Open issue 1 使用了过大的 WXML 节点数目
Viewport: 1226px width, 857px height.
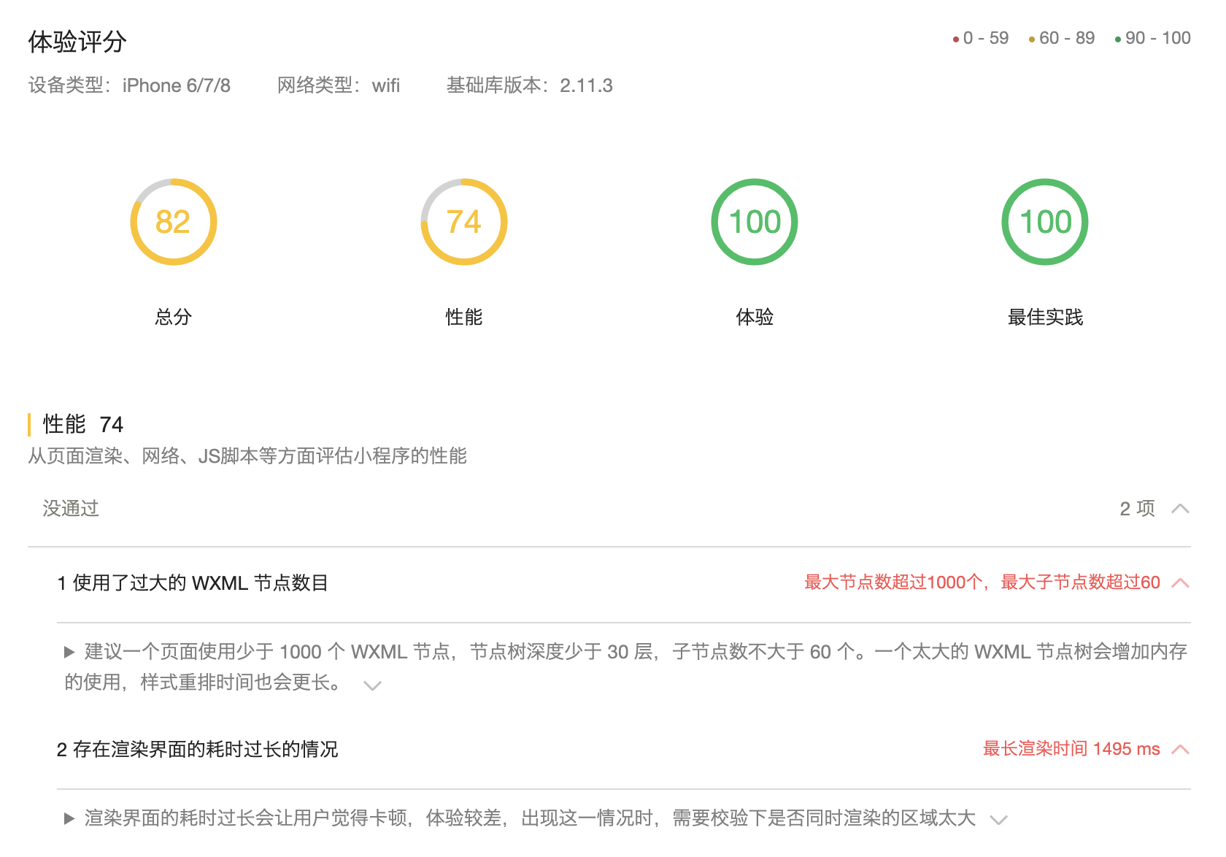pos(193,583)
